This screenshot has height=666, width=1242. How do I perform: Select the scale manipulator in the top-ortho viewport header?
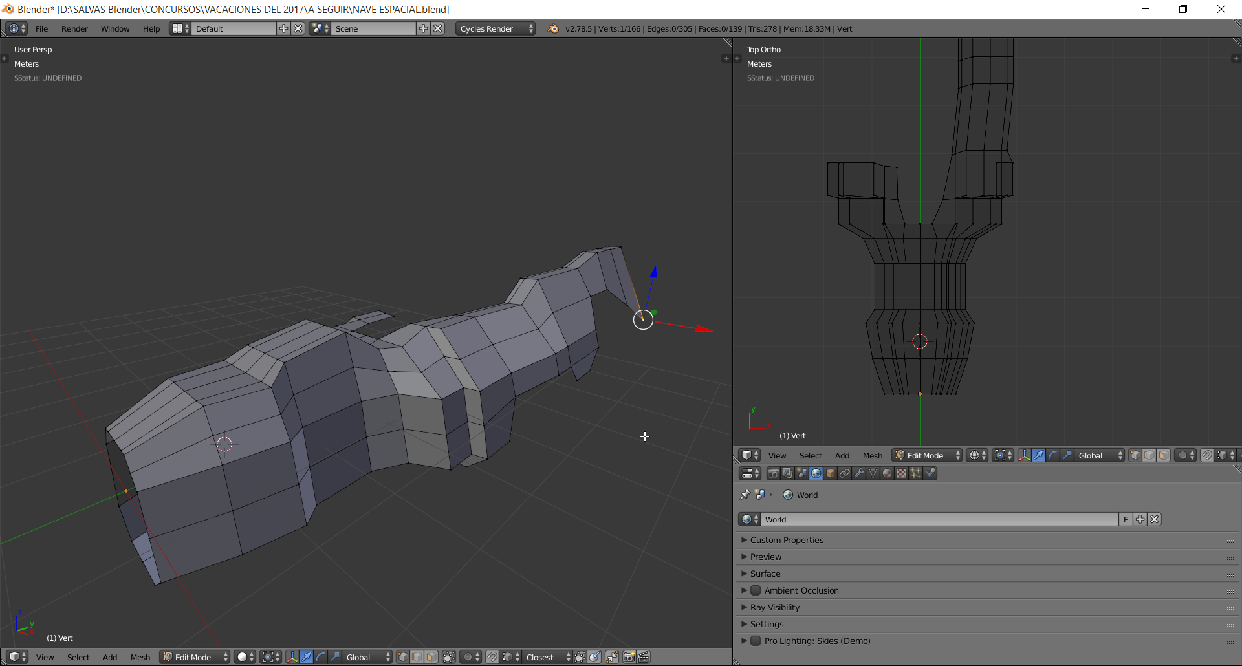coord(1067,455)
